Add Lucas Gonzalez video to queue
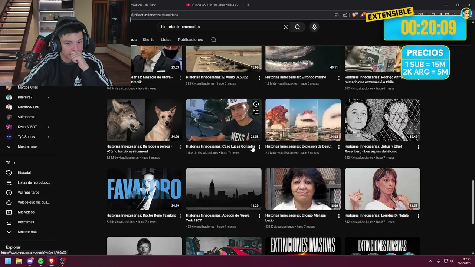 [256, 112]
